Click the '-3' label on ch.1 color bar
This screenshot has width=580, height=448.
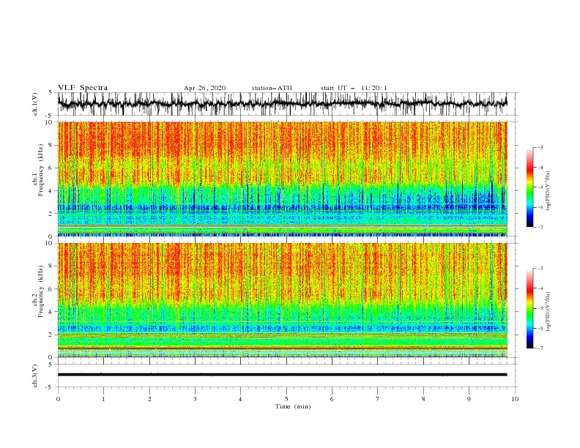pyautogui.click(x=540, y=147)
